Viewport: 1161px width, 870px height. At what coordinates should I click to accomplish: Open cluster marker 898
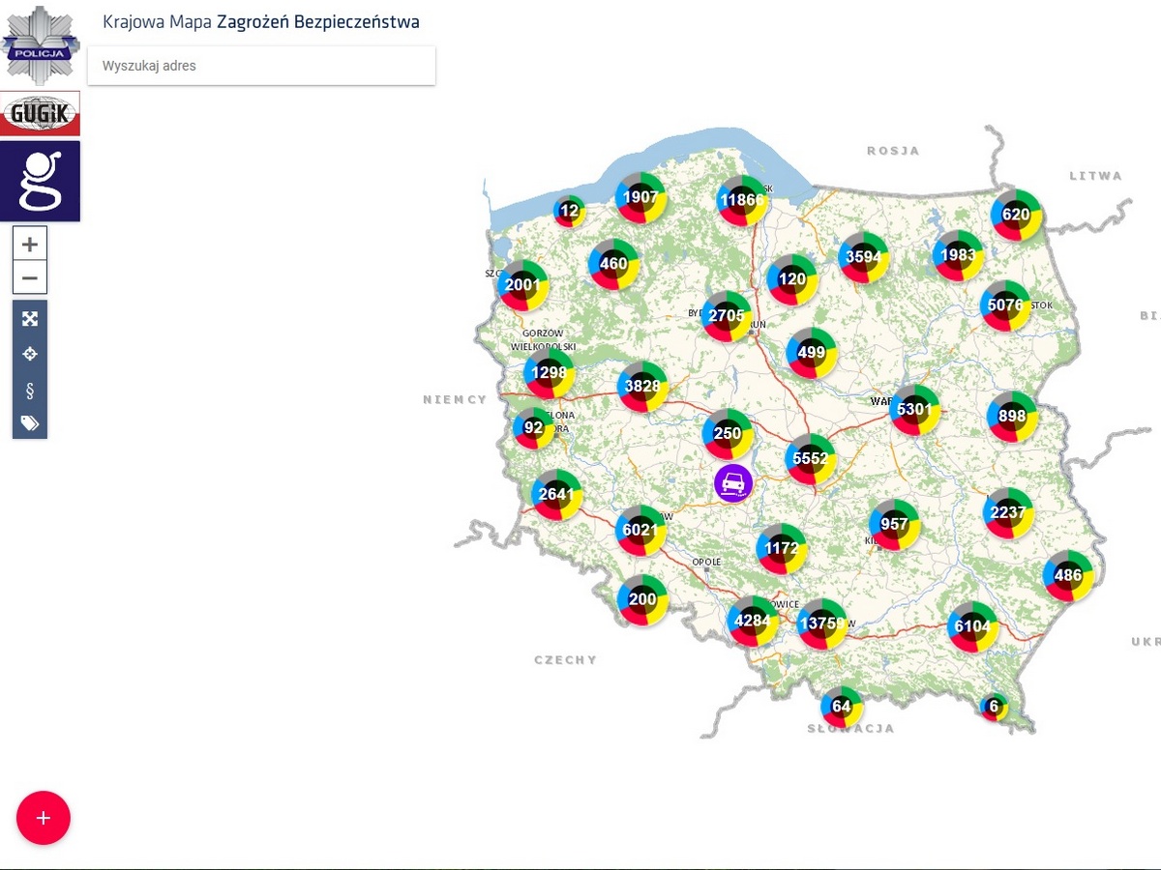click(x=1012, y=417)
